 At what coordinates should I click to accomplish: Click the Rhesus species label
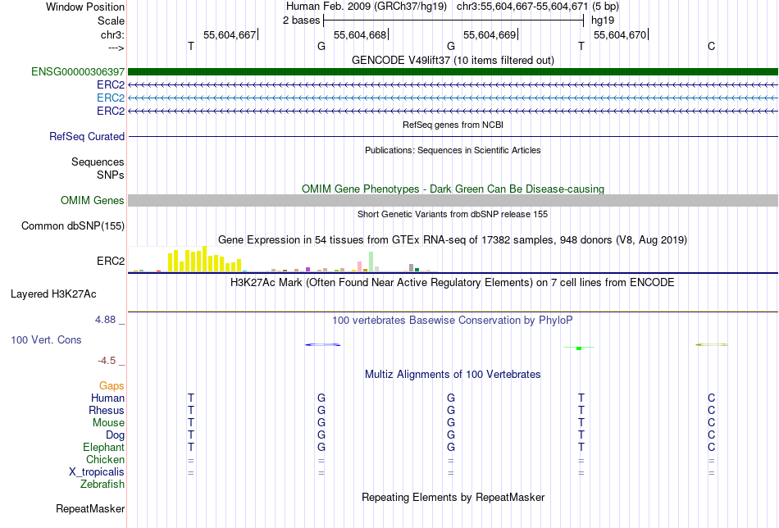coord(107,411)
